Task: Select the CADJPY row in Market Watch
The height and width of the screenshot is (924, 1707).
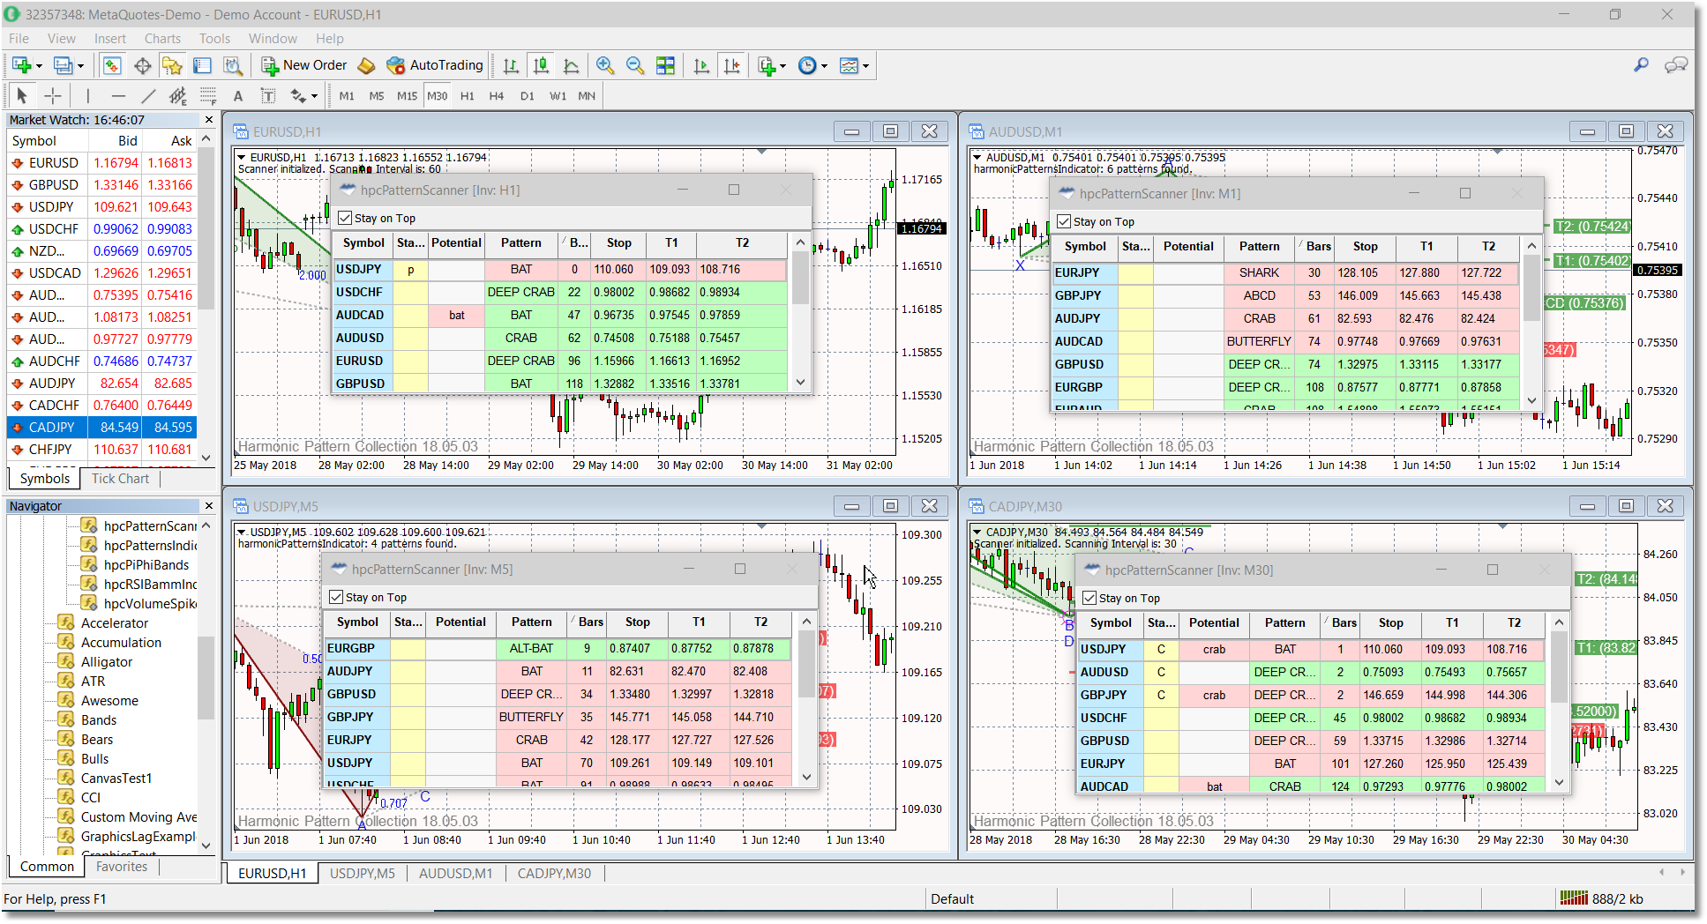Action: point(101,428)
